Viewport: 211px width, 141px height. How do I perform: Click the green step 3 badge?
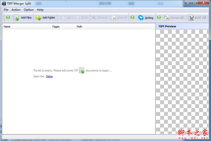[x=159, y=17]
